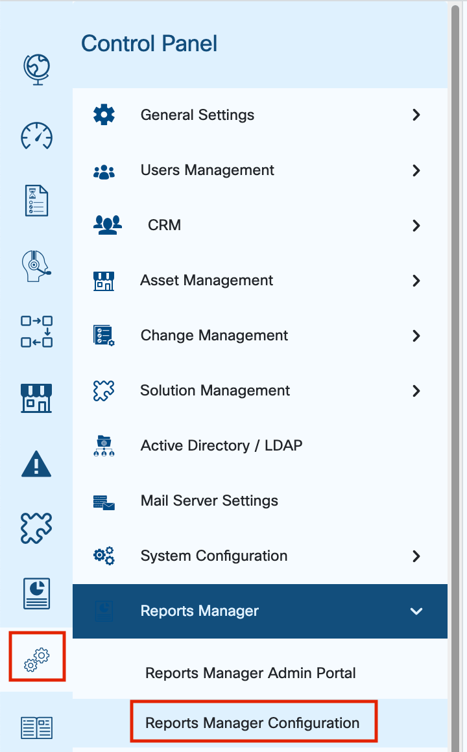Select the integrations puzzle piece icon

click(x=37, y=528)
